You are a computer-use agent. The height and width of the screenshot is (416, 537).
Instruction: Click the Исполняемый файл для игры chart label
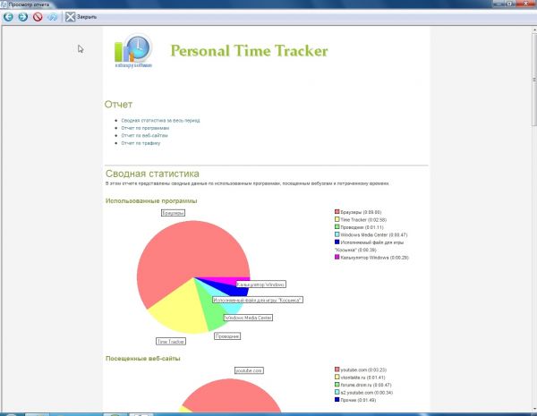tap(258, 300)
